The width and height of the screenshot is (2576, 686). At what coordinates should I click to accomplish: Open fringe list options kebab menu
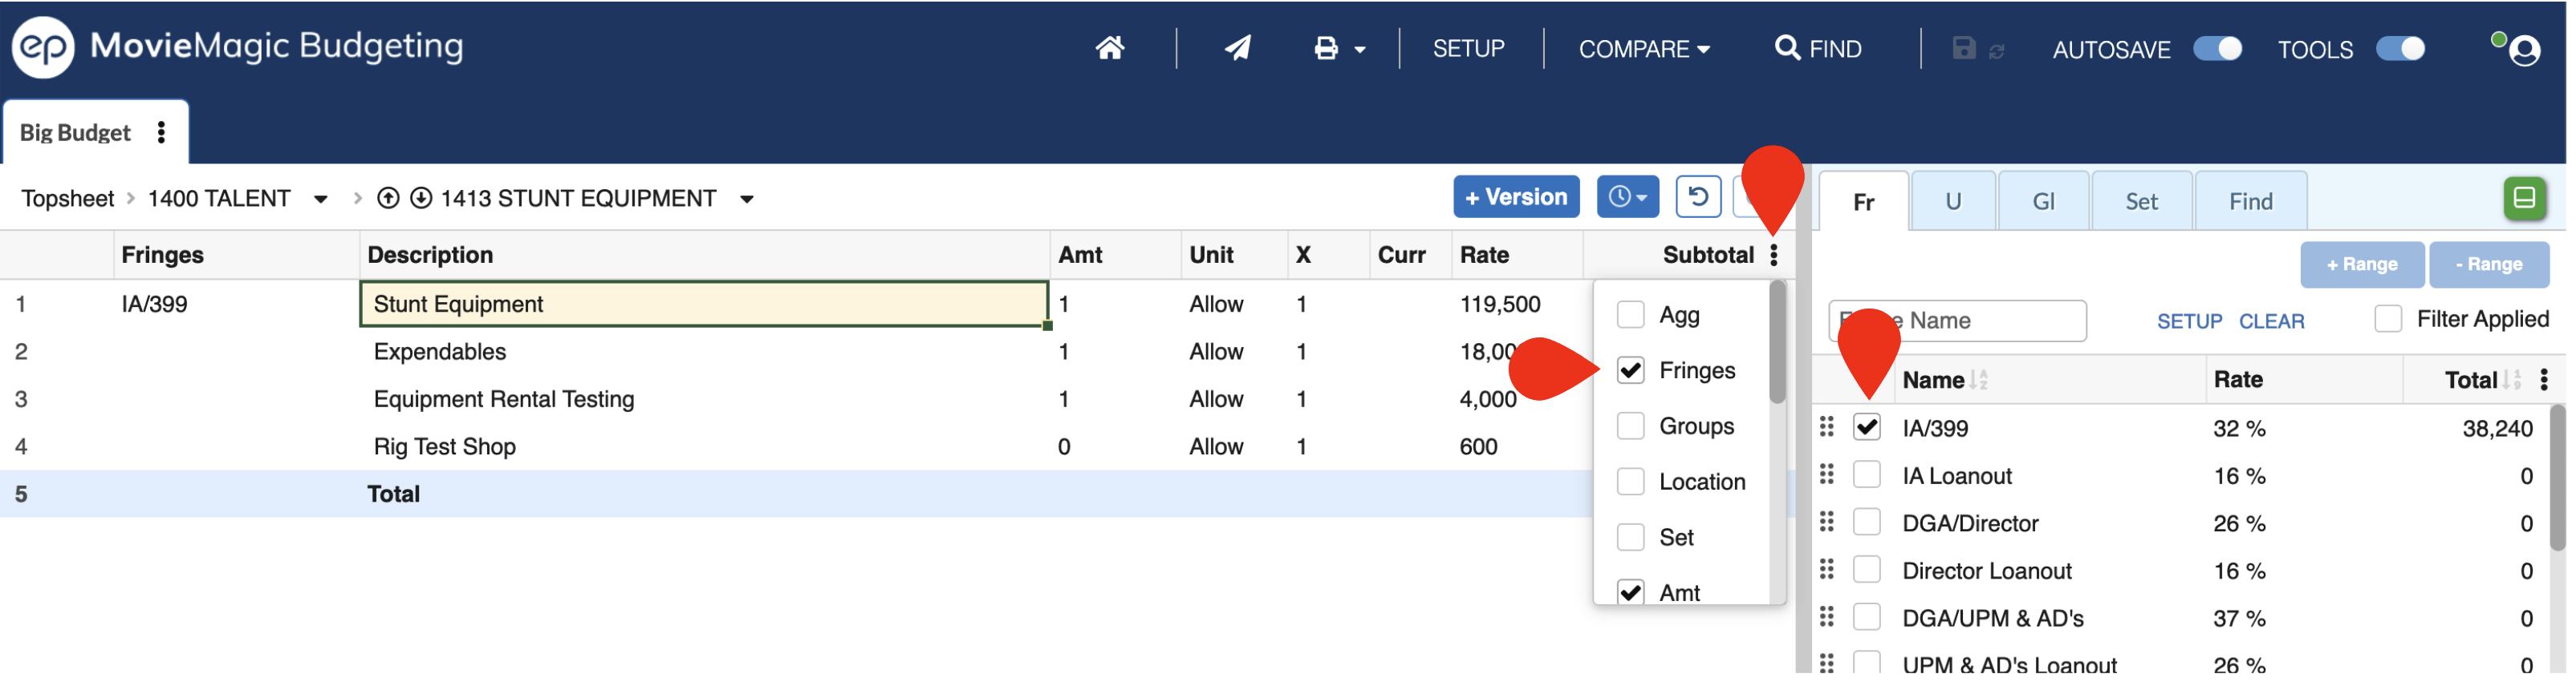[2544, 379]
